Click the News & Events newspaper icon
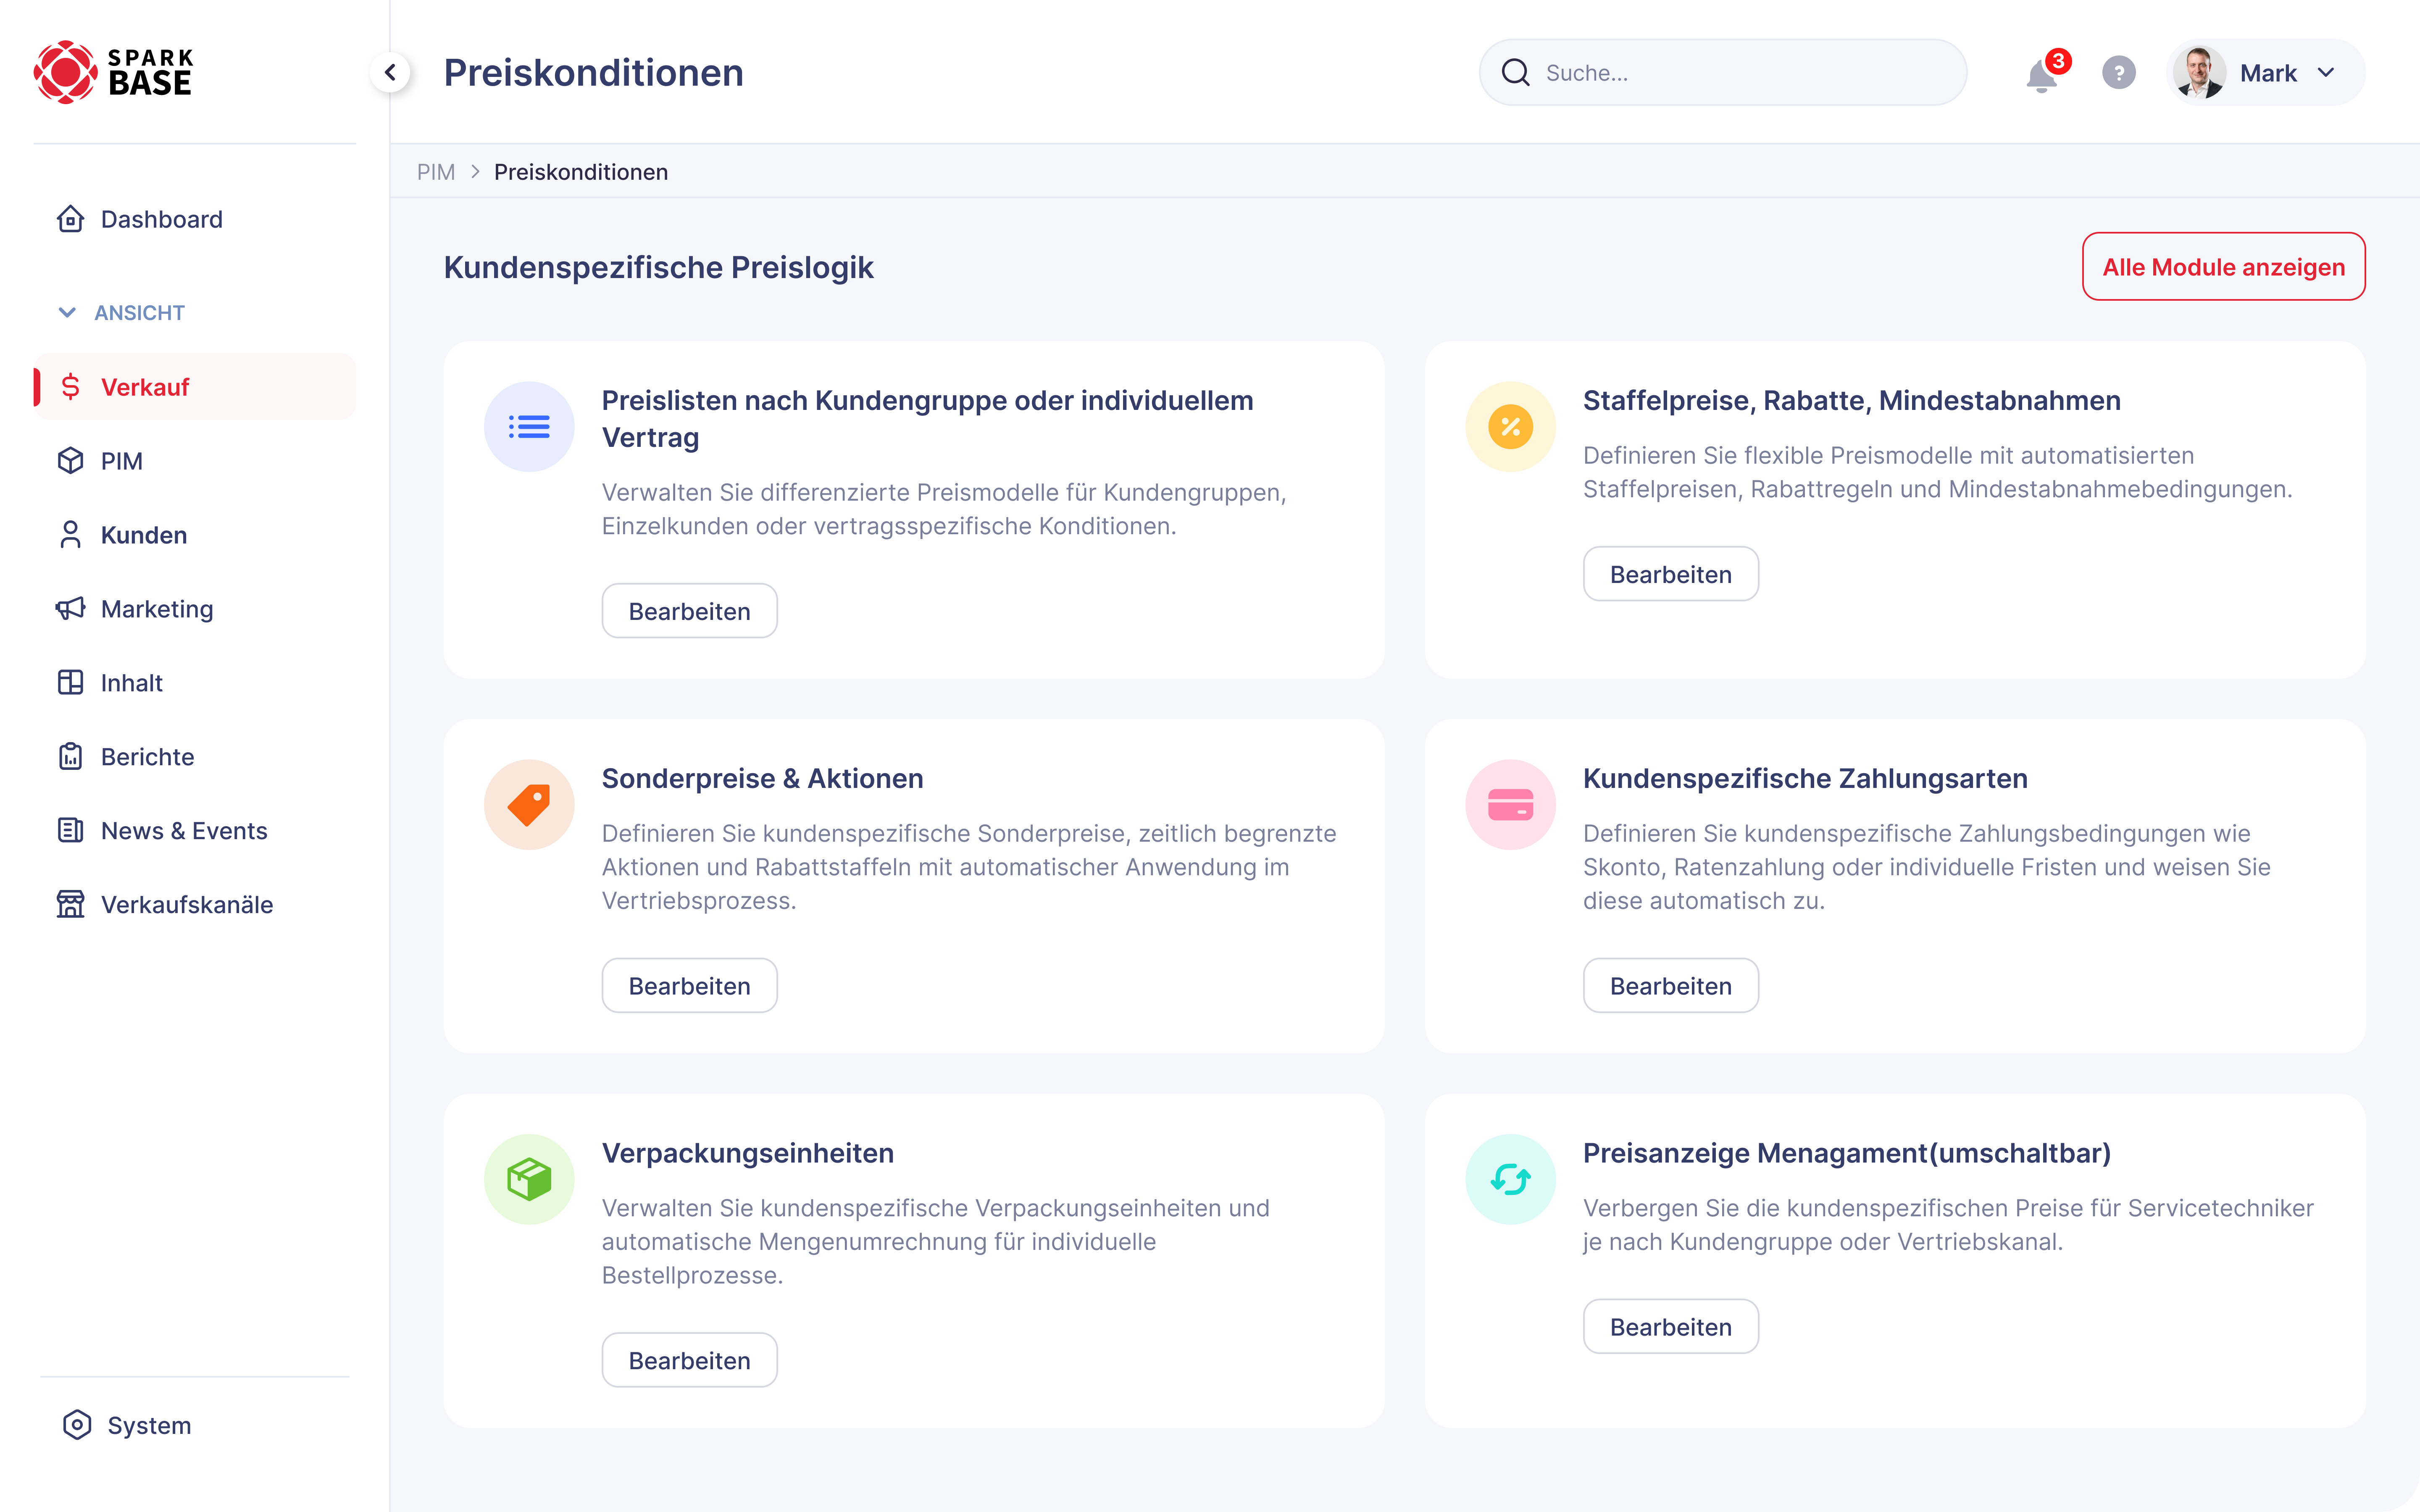 [x=70, y=830]
